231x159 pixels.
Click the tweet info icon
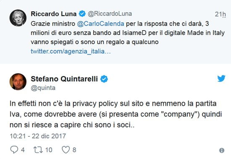(x=222, y=151)
